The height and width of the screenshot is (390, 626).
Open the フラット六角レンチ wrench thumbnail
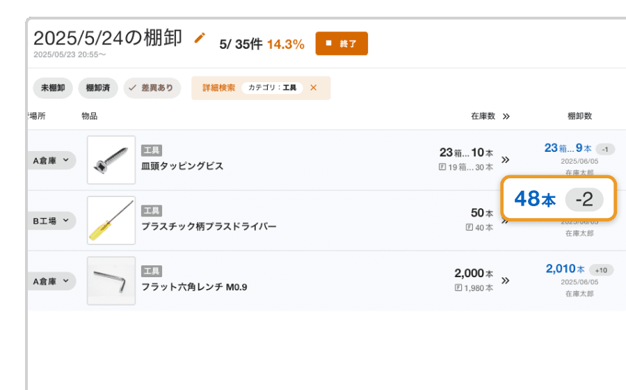coord(111,281)
